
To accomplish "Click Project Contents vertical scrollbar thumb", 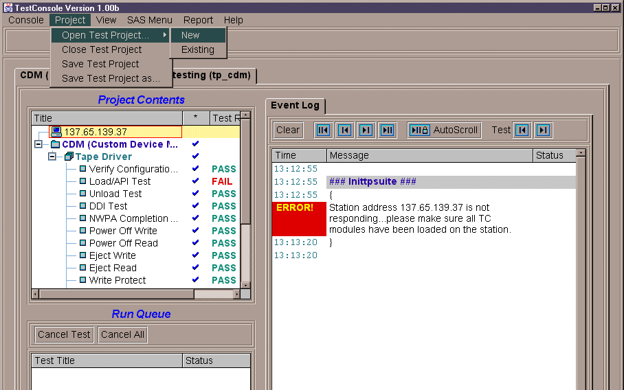I will coord(245,172).
